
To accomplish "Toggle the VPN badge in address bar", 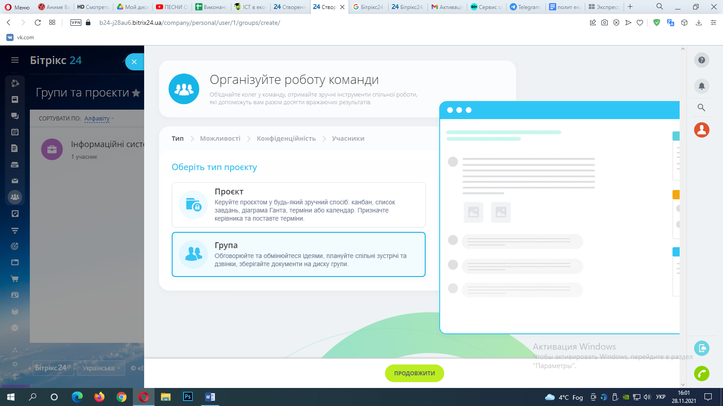I will tap(76, 23).
